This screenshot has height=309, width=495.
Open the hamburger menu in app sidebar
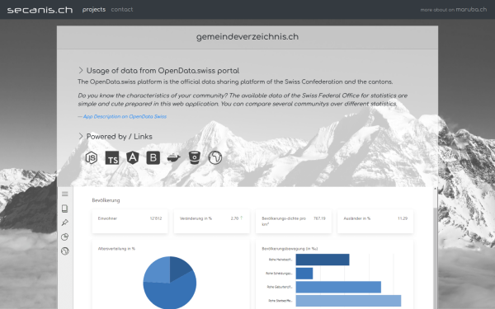[x=64, y=194]
